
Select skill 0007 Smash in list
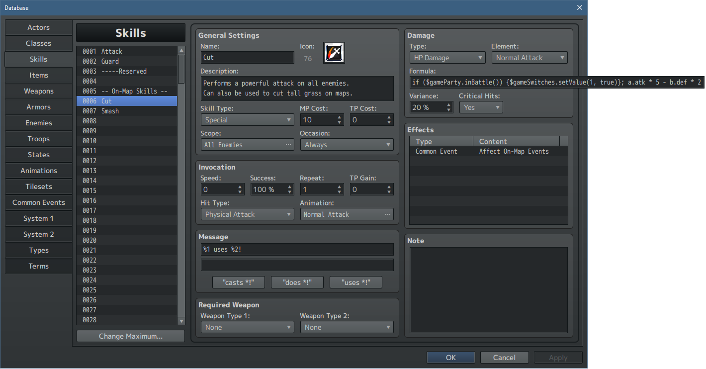click(127, 111)
